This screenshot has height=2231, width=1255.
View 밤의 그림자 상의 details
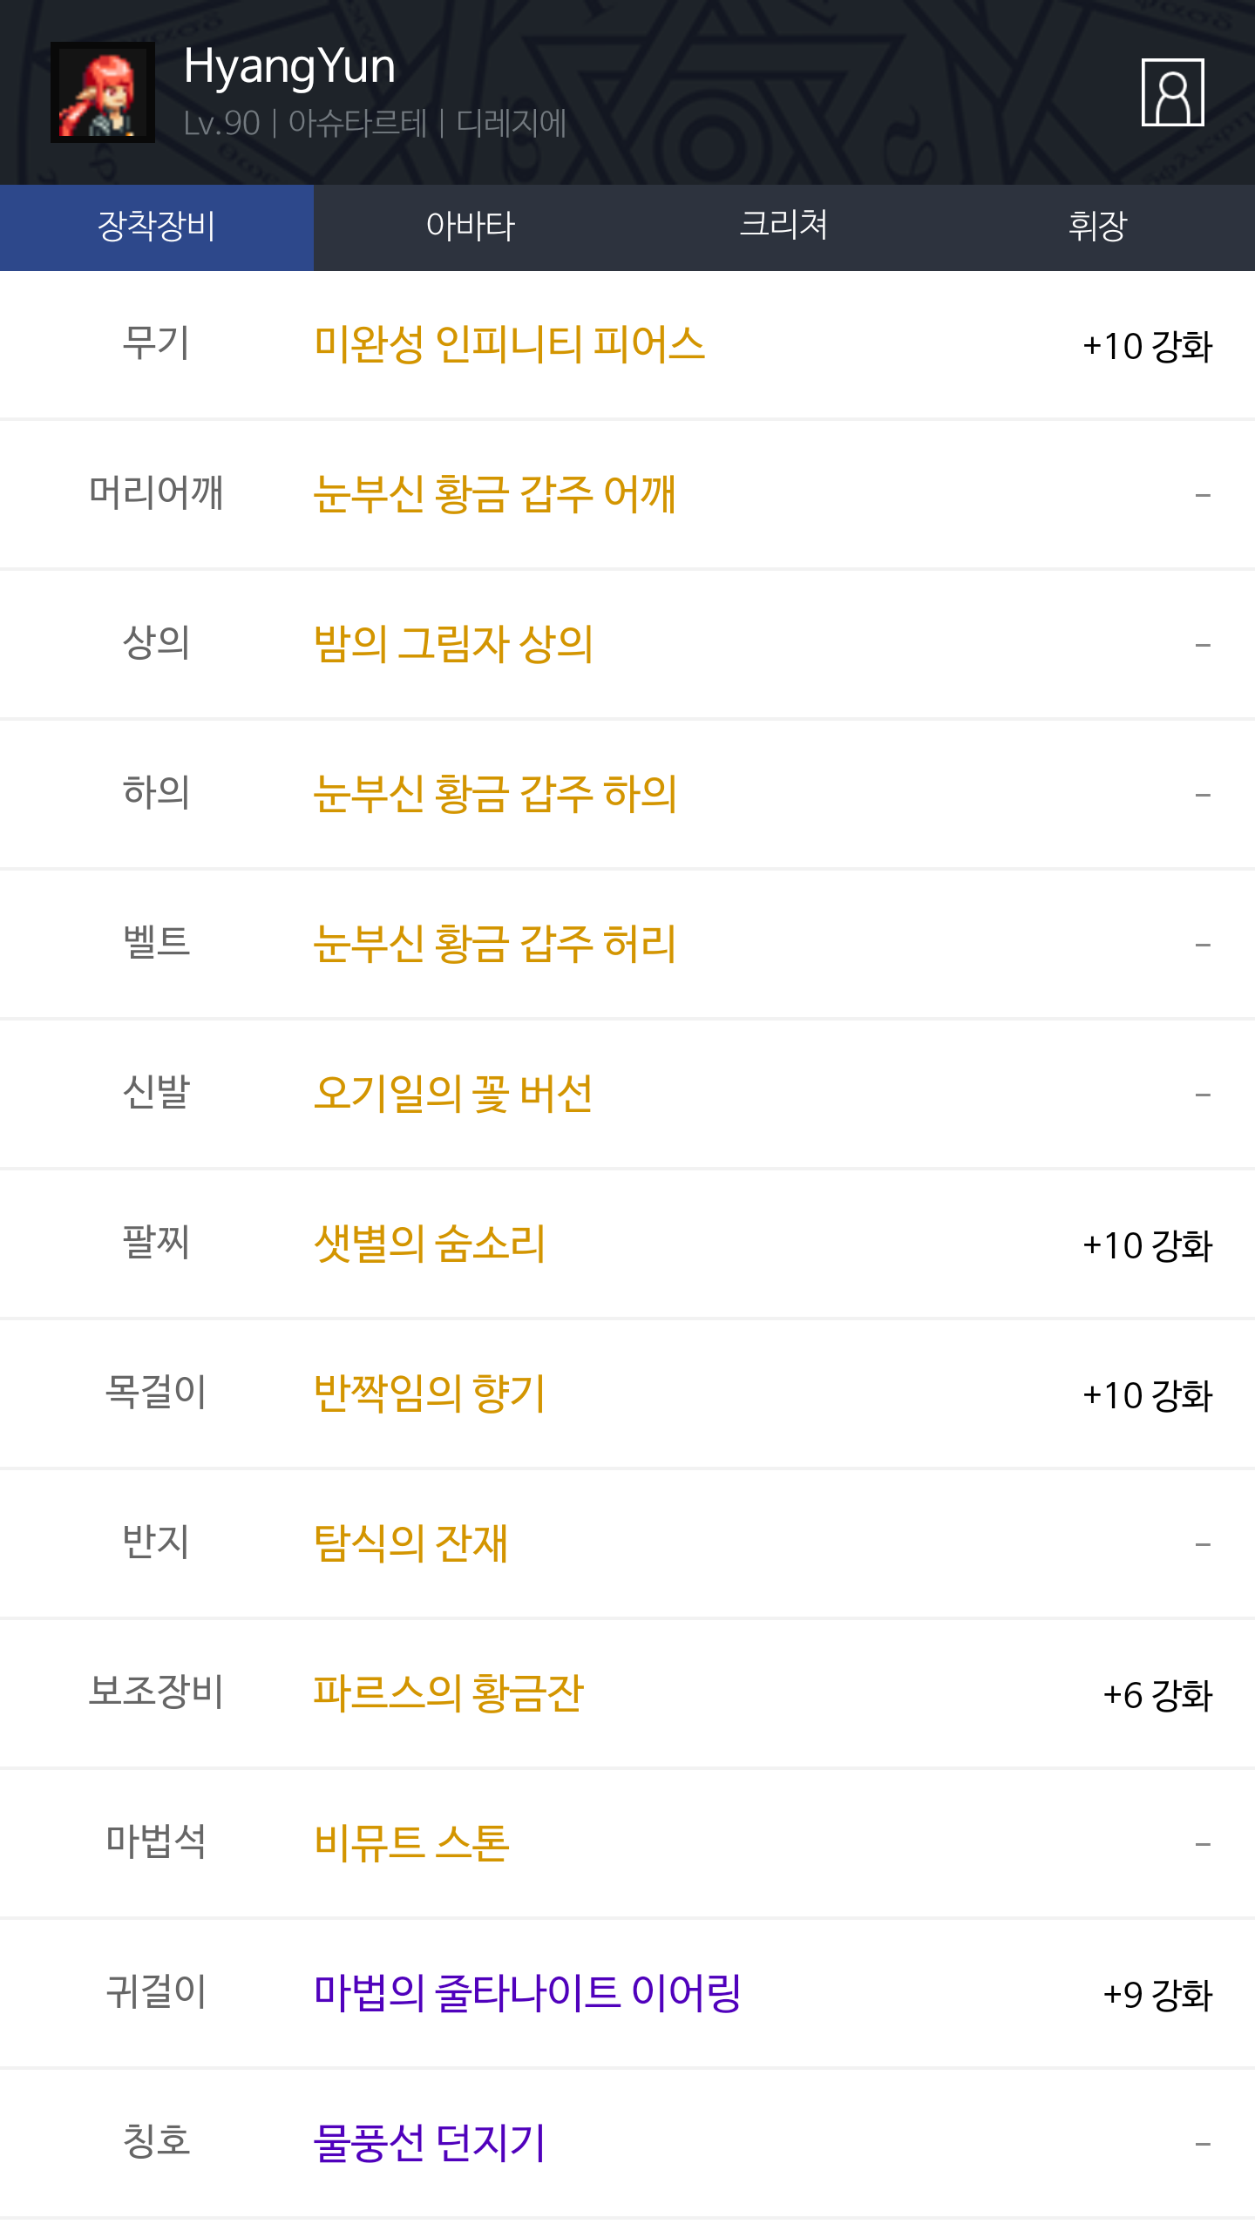453,644
